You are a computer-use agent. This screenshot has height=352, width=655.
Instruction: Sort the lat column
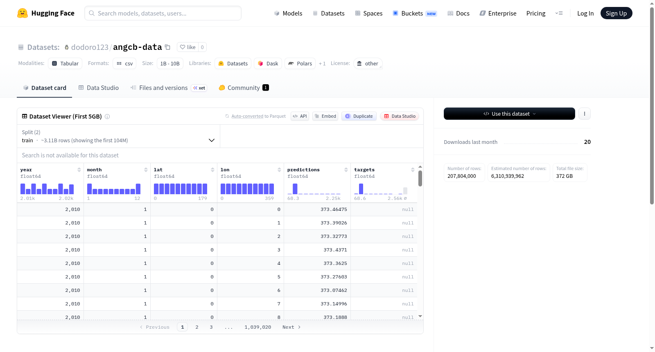point(212,170)
